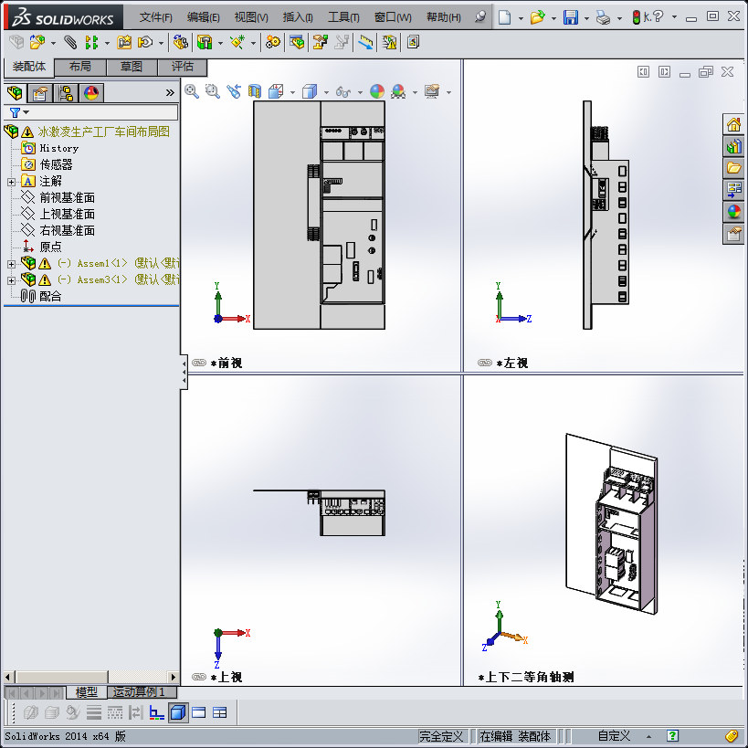Image resolution: width=748 pixels, height=748 pixels.
Task: Open the ConfigurationManager tab icon
Action: [66, 93]
